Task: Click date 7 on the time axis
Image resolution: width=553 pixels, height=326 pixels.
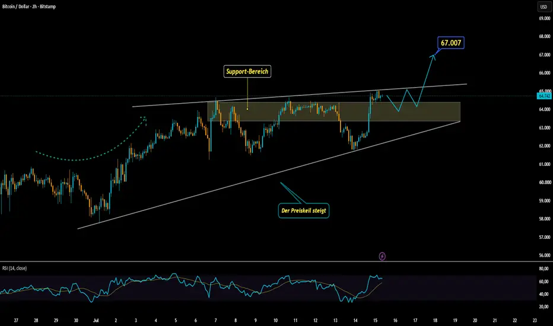Action: (215, 320)
